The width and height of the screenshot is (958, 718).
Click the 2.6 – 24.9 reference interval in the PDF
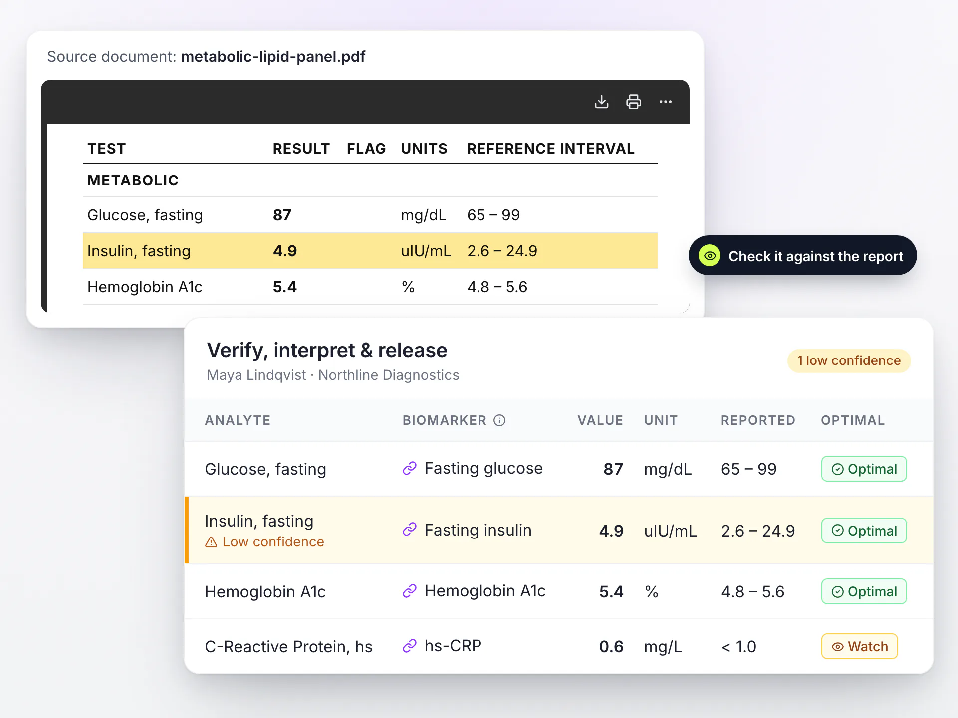502,251
